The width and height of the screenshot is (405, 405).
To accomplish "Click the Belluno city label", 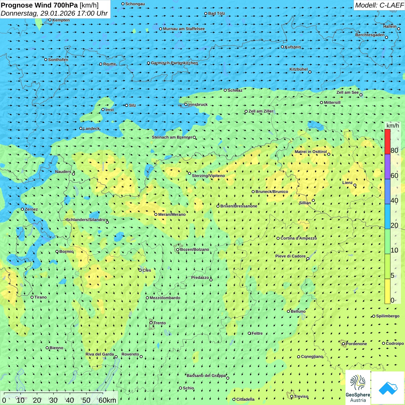I will 298,311.
